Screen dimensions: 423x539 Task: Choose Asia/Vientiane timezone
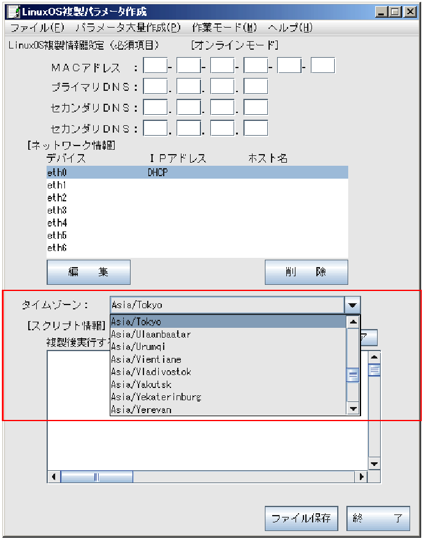[x=228, y=359]
